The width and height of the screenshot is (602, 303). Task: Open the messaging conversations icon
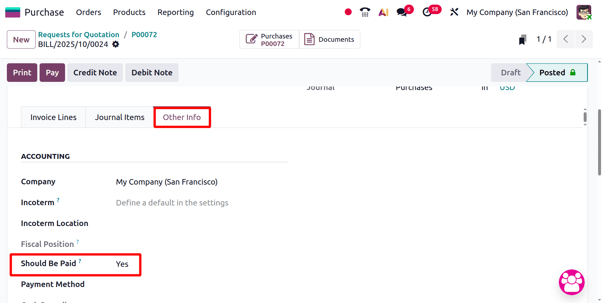(401, 12)
